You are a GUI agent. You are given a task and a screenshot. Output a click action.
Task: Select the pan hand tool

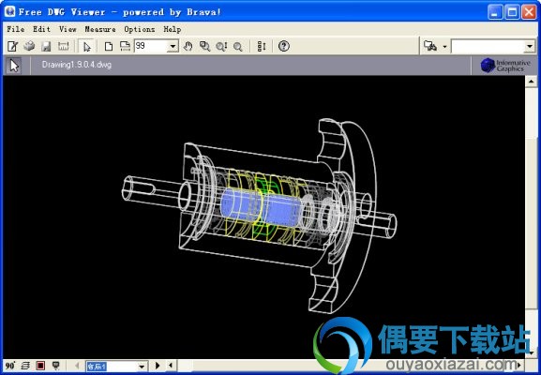click(188, 46)
